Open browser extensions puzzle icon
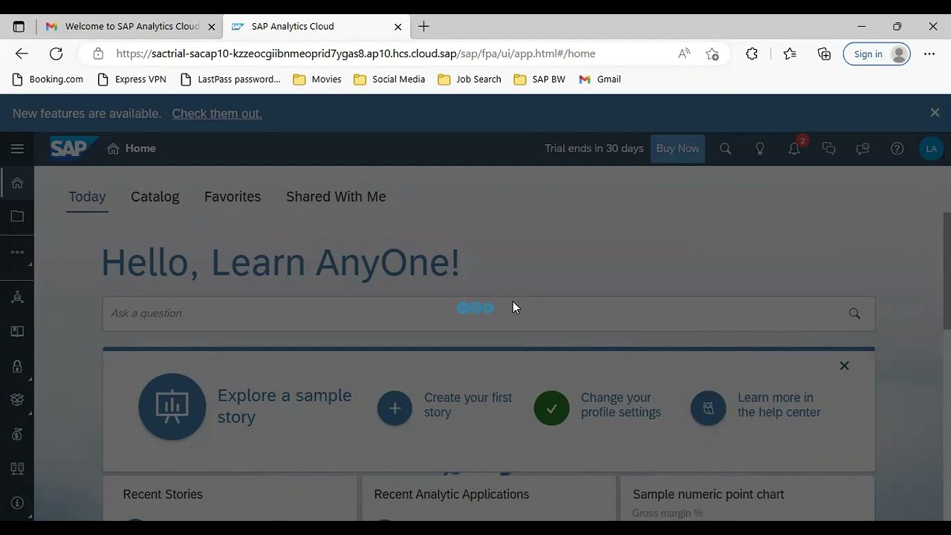Viewport: 951px width, 535px height. point(752,53)
